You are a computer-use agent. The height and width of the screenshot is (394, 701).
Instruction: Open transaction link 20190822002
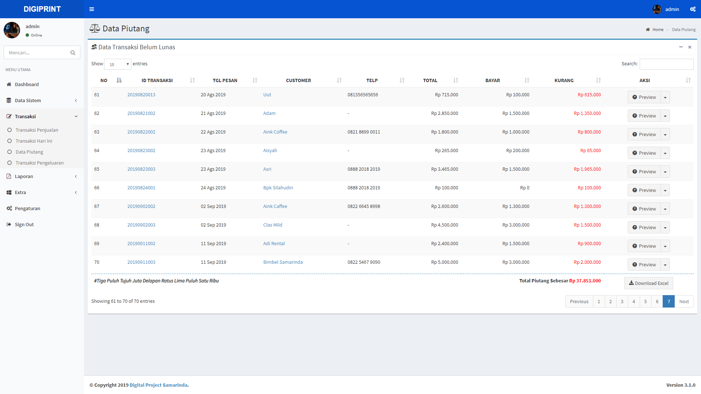[x=141, y=132]
